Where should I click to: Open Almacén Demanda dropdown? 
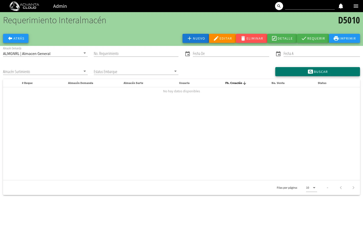point(45,53)
